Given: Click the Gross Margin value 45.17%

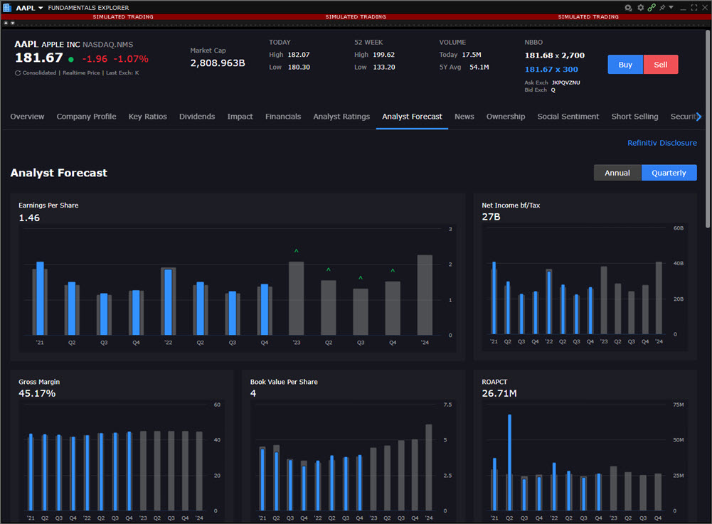Looking at the screenshot, I should (37, 394).
